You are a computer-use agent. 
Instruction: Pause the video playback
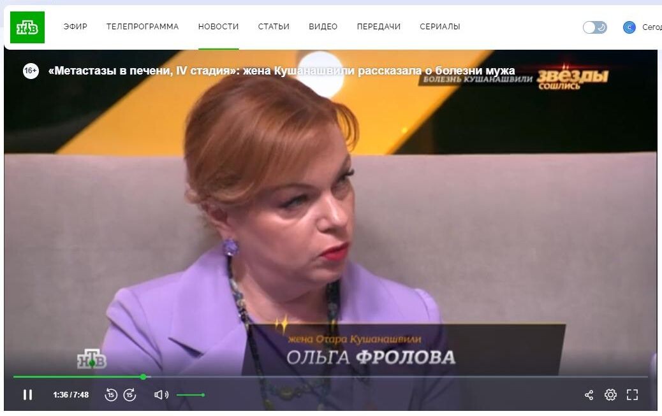pyautogui.click(x=28, y=395)
